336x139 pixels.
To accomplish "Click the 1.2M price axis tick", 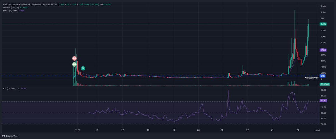I will [323, 43].
